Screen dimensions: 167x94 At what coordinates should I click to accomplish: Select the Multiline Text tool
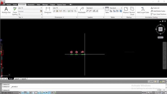click(6, 10)
